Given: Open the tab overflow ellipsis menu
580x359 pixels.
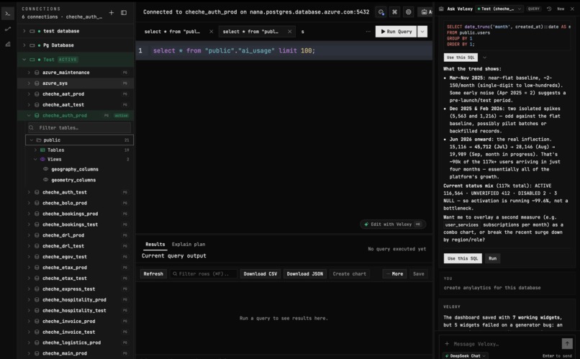Looking at the screenshot, I should click(x=368, y=32).
